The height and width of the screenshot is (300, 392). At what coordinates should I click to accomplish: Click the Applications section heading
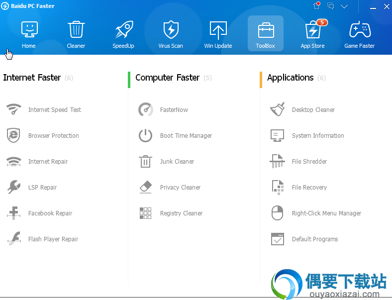click(290, 78)
